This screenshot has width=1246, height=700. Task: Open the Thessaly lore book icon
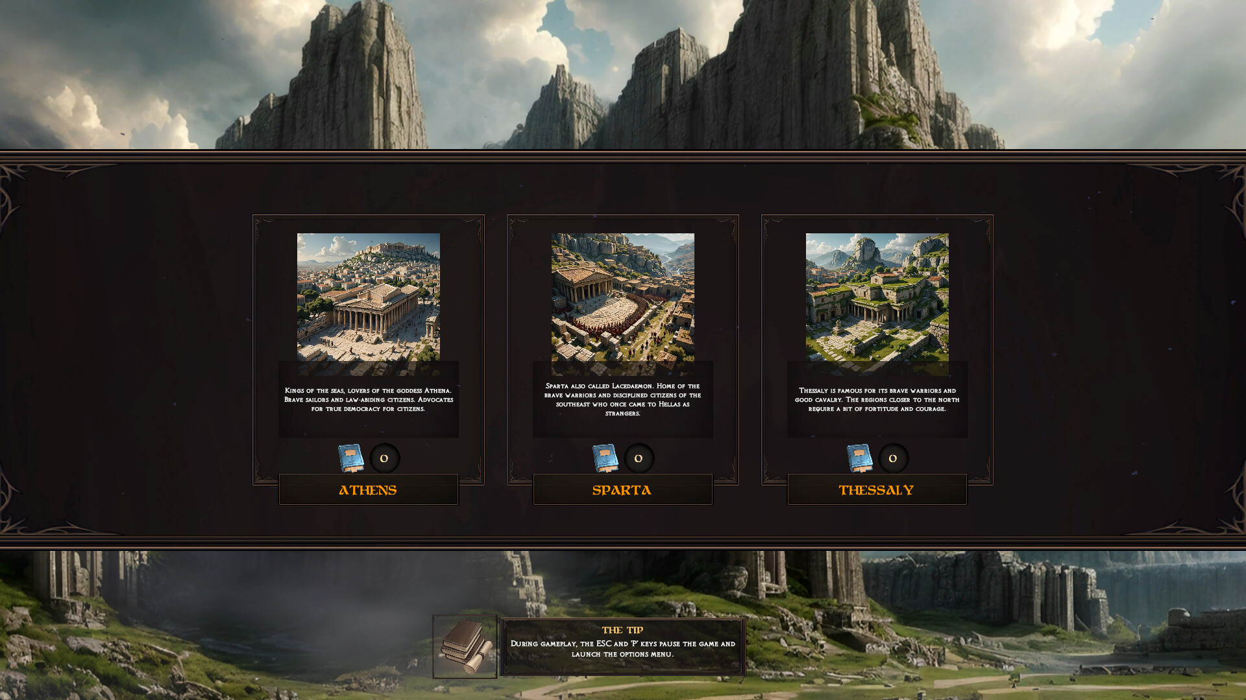860,458
